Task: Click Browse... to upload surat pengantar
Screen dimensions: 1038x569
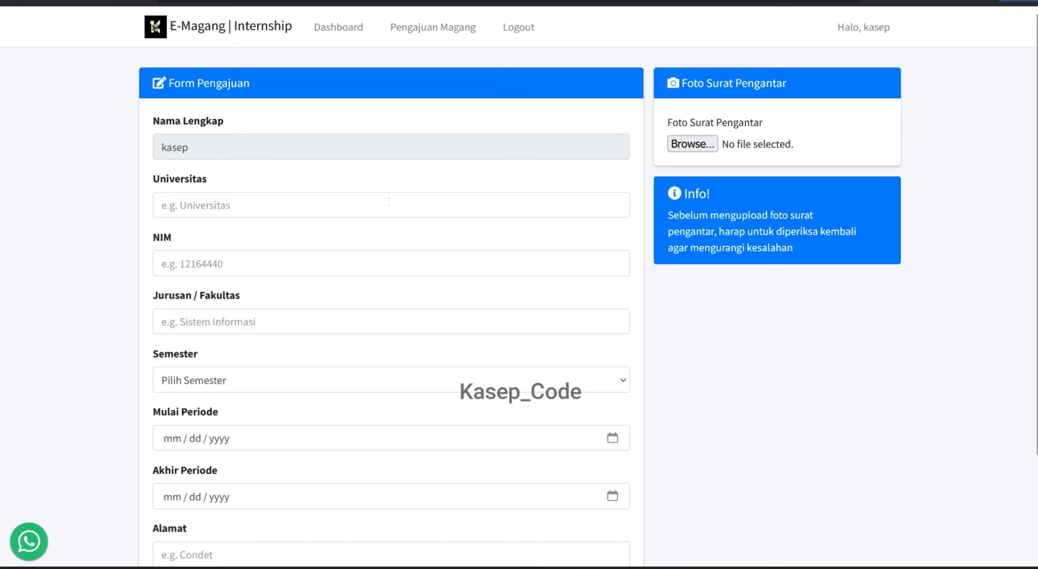Action: (x=692, y=144)
